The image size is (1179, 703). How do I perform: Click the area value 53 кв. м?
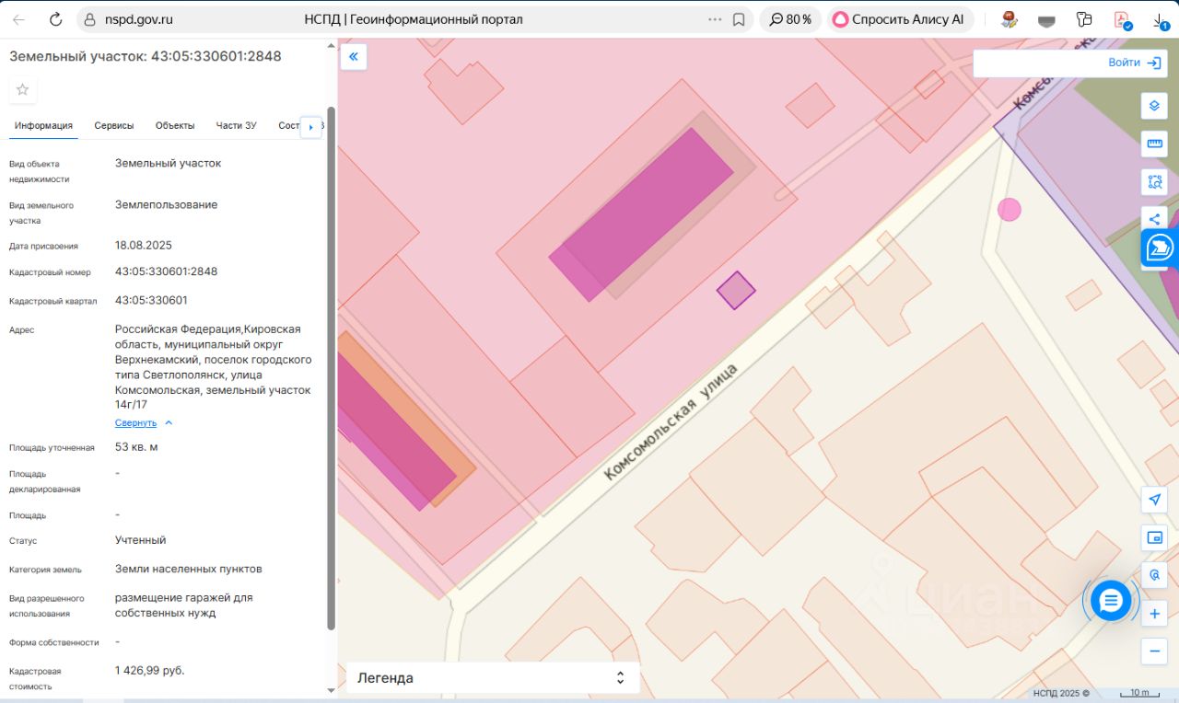point(136,447)
